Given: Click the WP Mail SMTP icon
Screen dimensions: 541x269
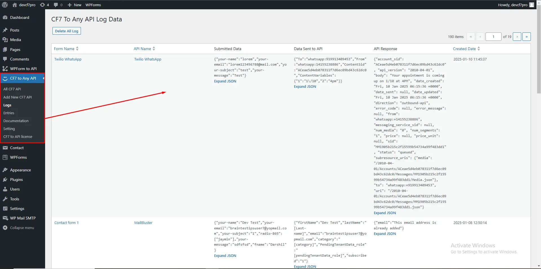Looking at the screenshot, I should click(x=5, y=218).
